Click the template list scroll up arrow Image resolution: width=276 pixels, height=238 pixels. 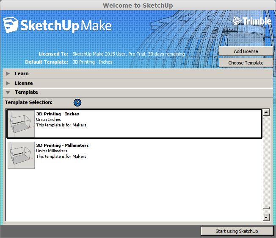click(x=266, y=112)
